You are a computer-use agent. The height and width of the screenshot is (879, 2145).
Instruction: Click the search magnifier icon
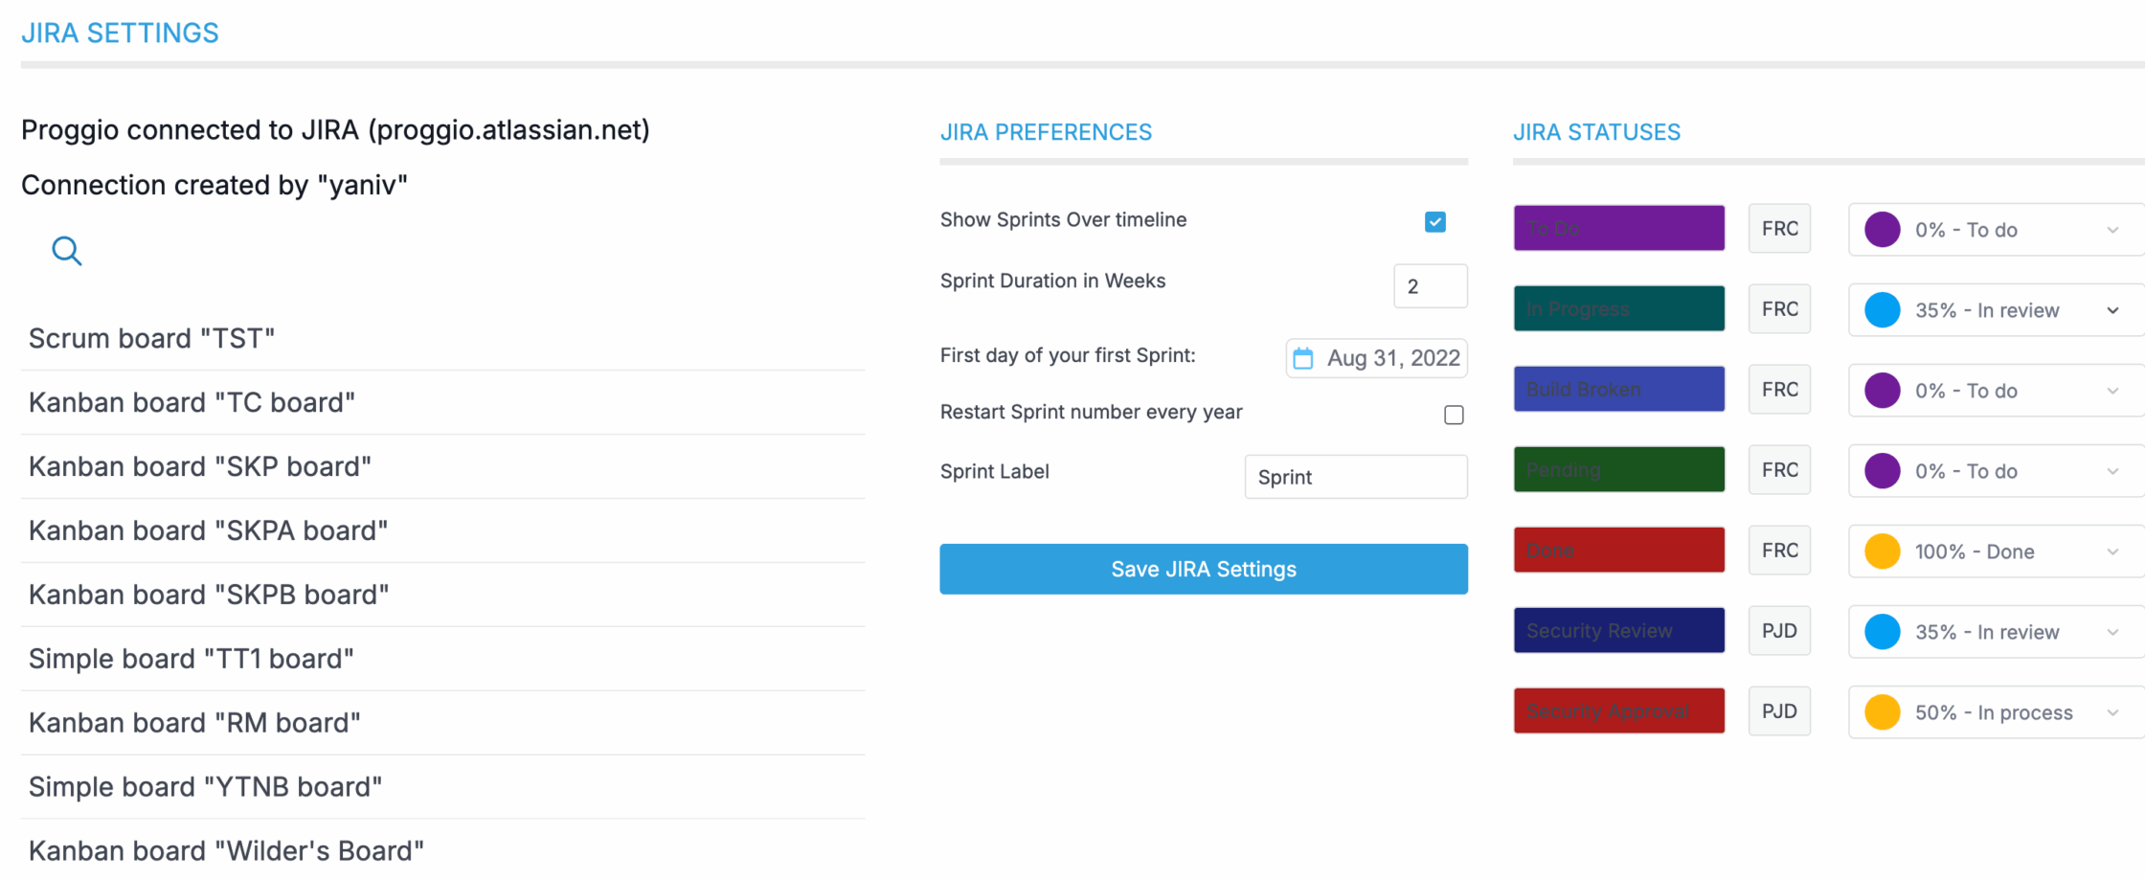click(x=66, y=251)
